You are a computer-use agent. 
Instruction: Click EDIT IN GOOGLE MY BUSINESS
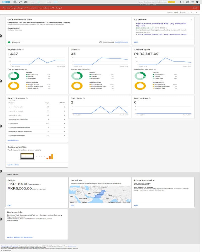(20, 237)
